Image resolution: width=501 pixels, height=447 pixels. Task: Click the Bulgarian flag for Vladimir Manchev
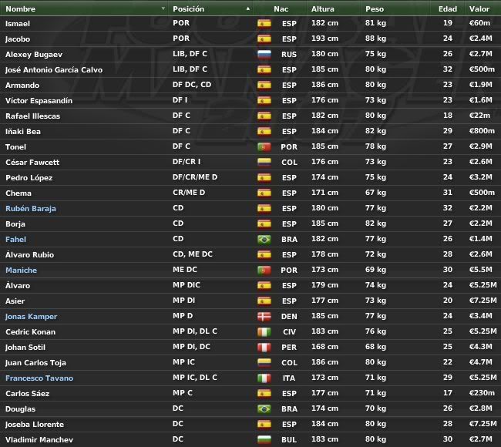tap(264, 439)
